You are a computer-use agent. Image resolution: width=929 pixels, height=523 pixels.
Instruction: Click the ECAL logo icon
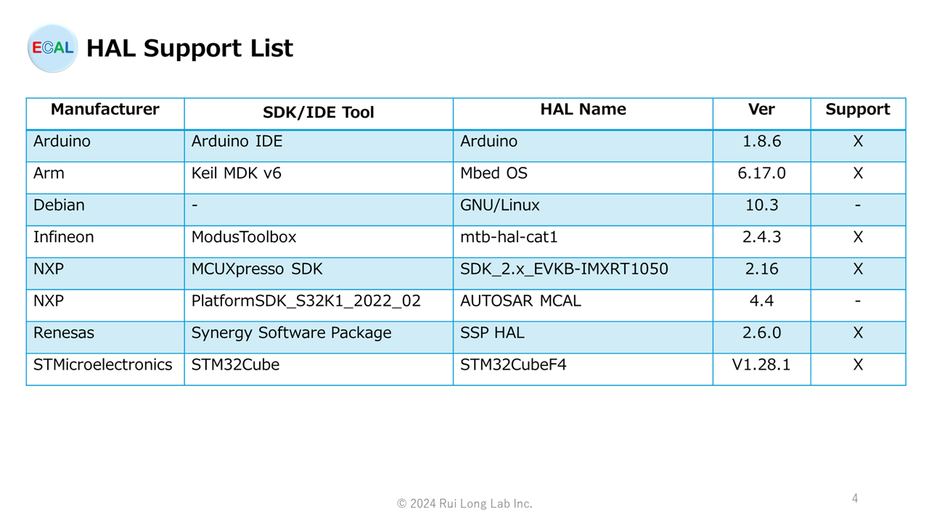[x=52, y=48]
